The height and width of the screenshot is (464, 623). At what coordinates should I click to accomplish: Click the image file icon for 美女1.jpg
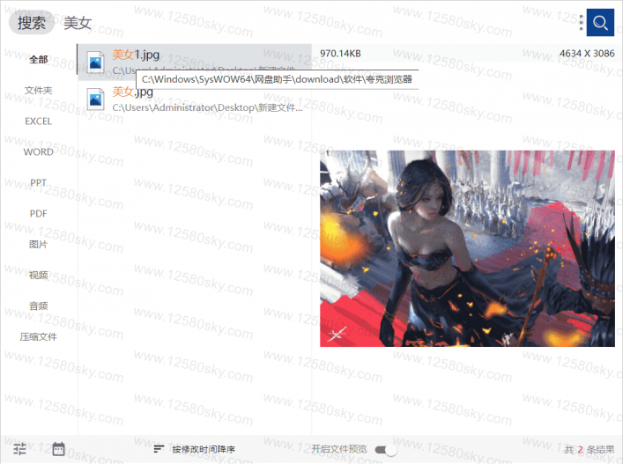click(95, 63)
